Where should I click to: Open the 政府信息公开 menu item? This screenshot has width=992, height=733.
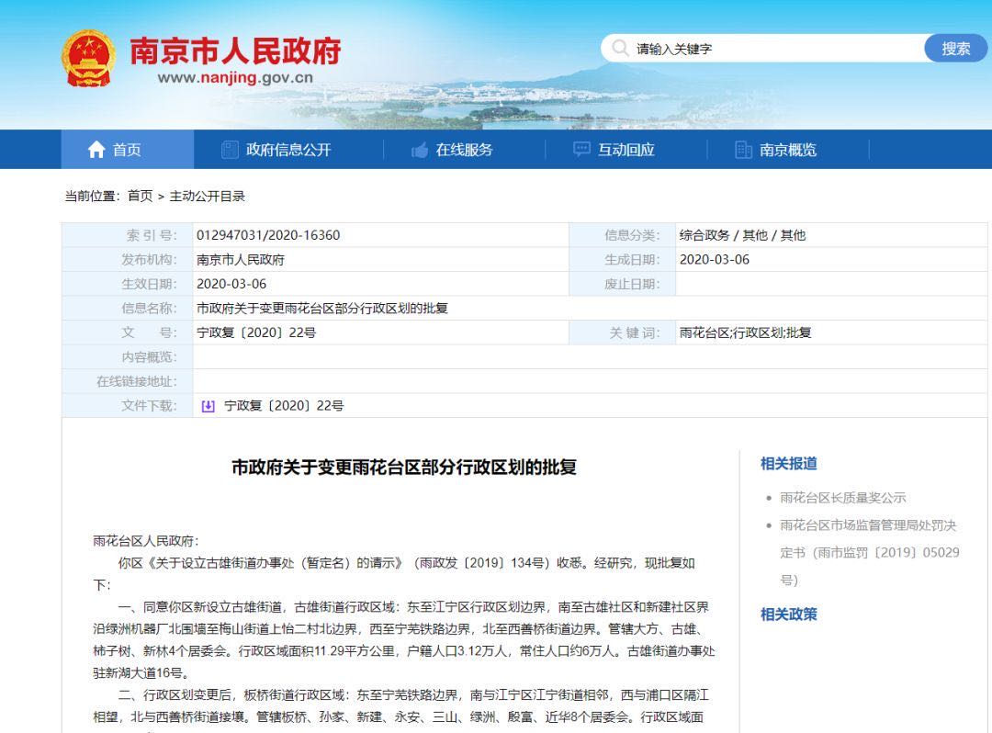click(x=288, y=149)
